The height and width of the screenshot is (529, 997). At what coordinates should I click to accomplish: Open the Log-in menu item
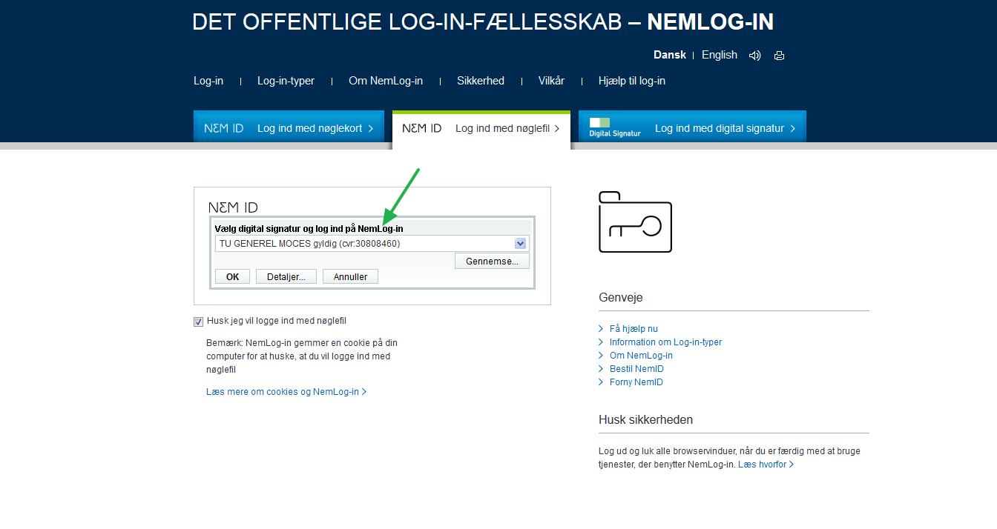click(x=208, y=81)
